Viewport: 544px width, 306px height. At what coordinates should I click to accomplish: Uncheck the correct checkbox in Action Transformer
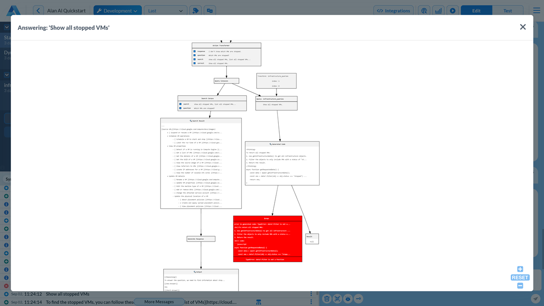click(x=194, y=63)
